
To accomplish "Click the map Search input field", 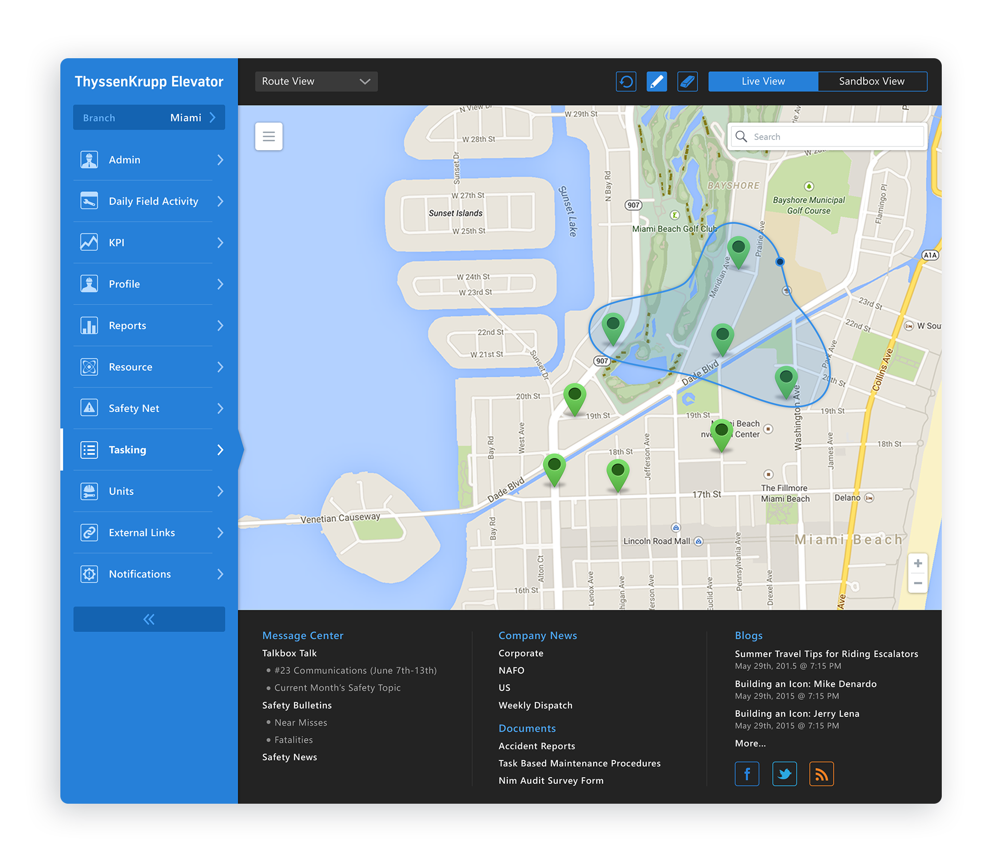I will coord(827,136).
